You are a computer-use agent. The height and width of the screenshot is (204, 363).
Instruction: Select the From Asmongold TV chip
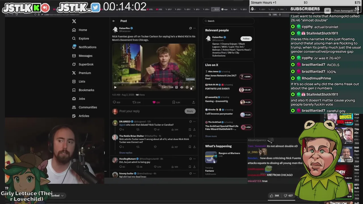tap(345, 11)
